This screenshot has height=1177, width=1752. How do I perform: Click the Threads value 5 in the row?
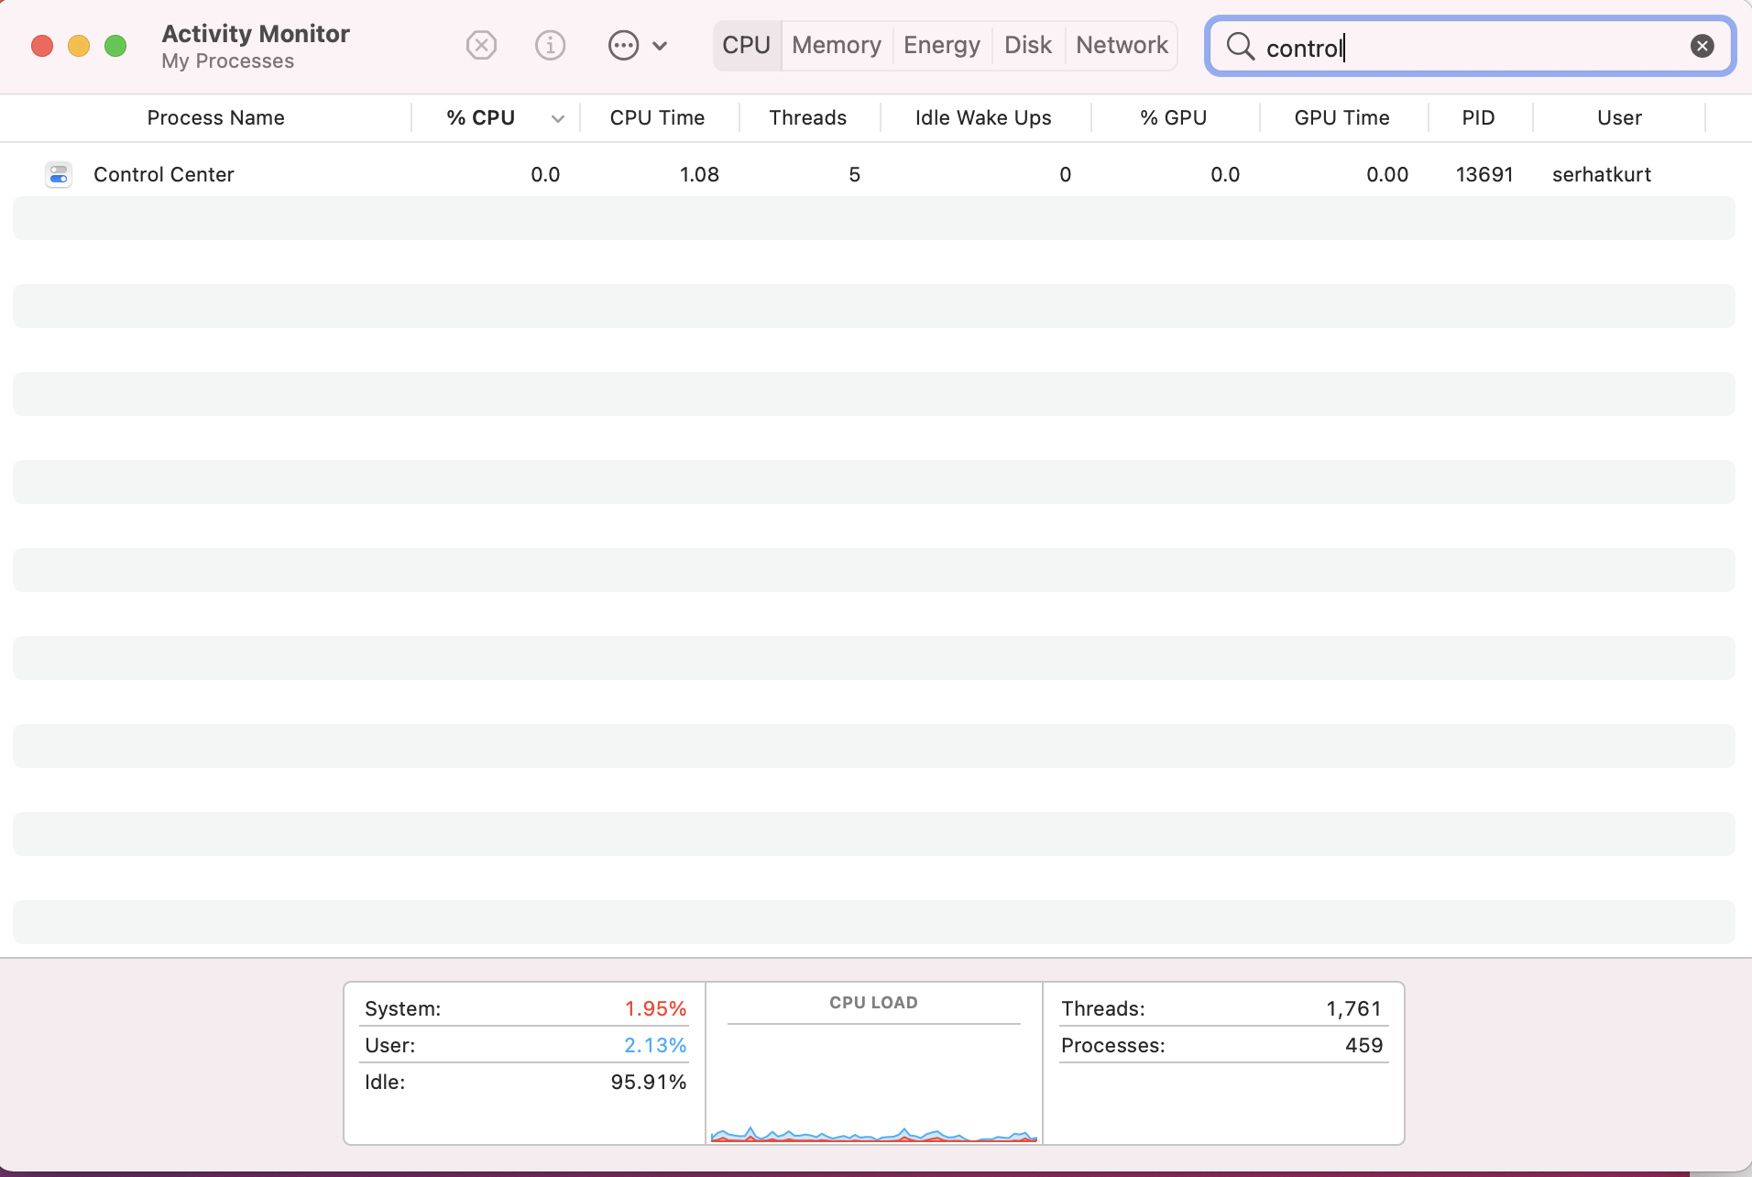(x=854, y=174)
